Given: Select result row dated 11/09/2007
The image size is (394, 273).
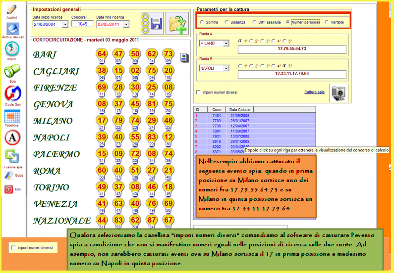Looking at the screenshot, I should [x=255, y=131].
